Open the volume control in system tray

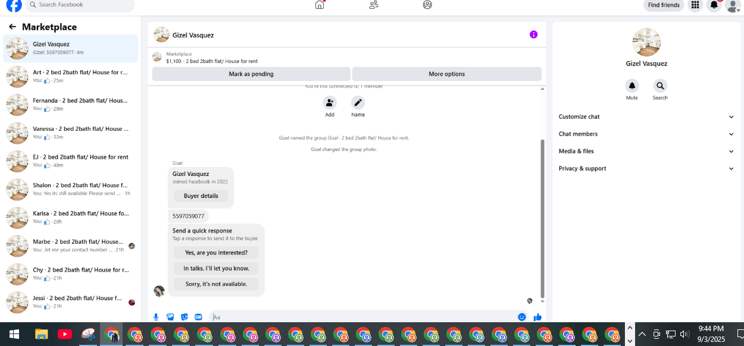pos(684,334)
